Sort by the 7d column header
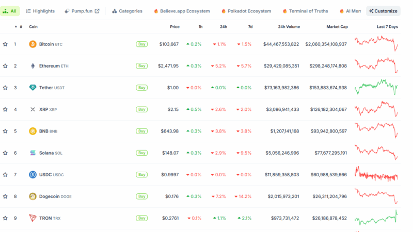Image resolution: width=413 pixels, height=232 pixels. point(250,27)
